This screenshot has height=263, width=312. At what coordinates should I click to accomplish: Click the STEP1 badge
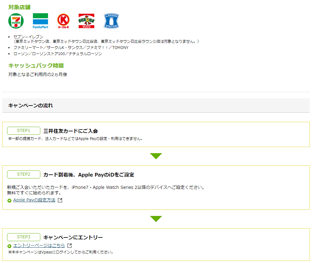(24, 131)
